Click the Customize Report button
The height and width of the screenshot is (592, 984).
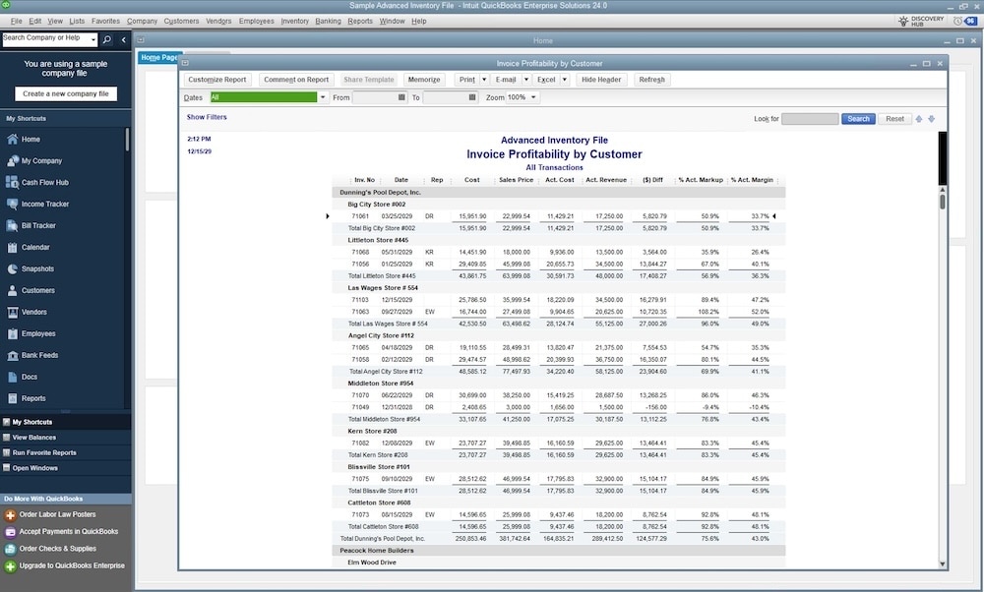point(217,80)
